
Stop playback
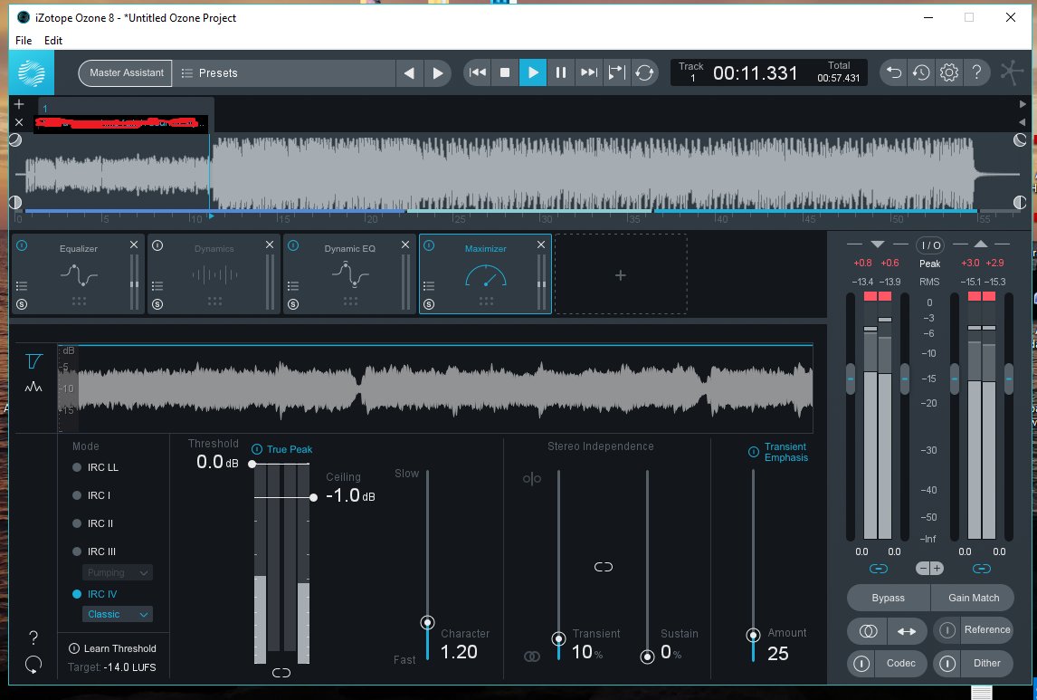click(505, 72)
